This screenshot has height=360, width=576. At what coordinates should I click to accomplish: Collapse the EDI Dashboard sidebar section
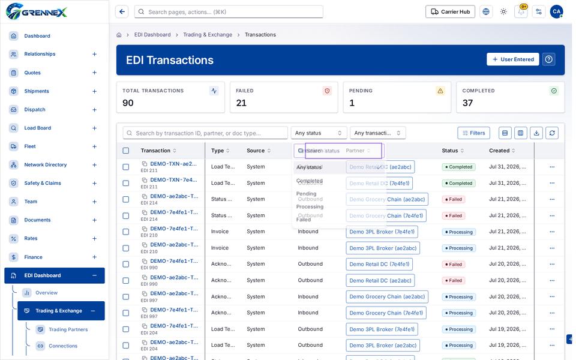(94, 275)
